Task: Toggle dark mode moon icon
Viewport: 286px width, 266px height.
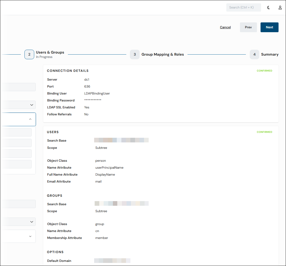Action: pyautogui.click(x=268, y=7)
